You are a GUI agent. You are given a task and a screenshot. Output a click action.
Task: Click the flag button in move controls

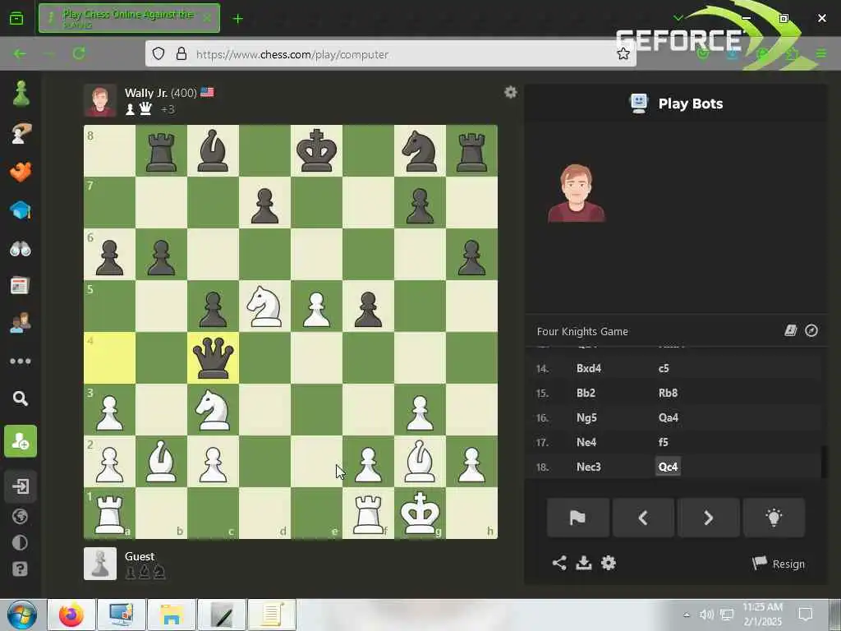point(577,518)
